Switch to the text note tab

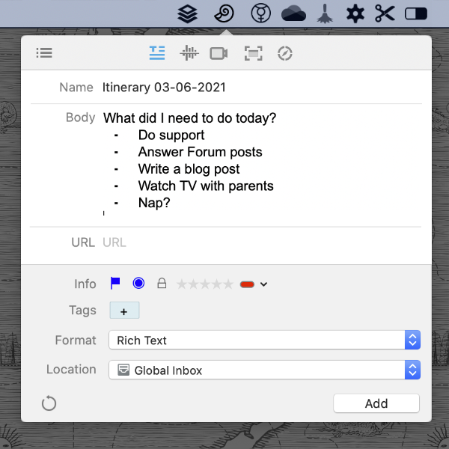pos(157,53)
